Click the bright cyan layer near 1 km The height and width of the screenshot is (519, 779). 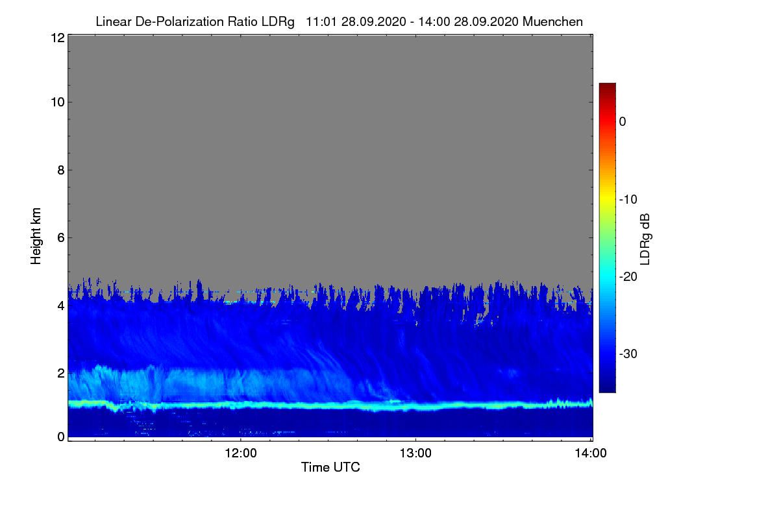[x=330, y=405]
